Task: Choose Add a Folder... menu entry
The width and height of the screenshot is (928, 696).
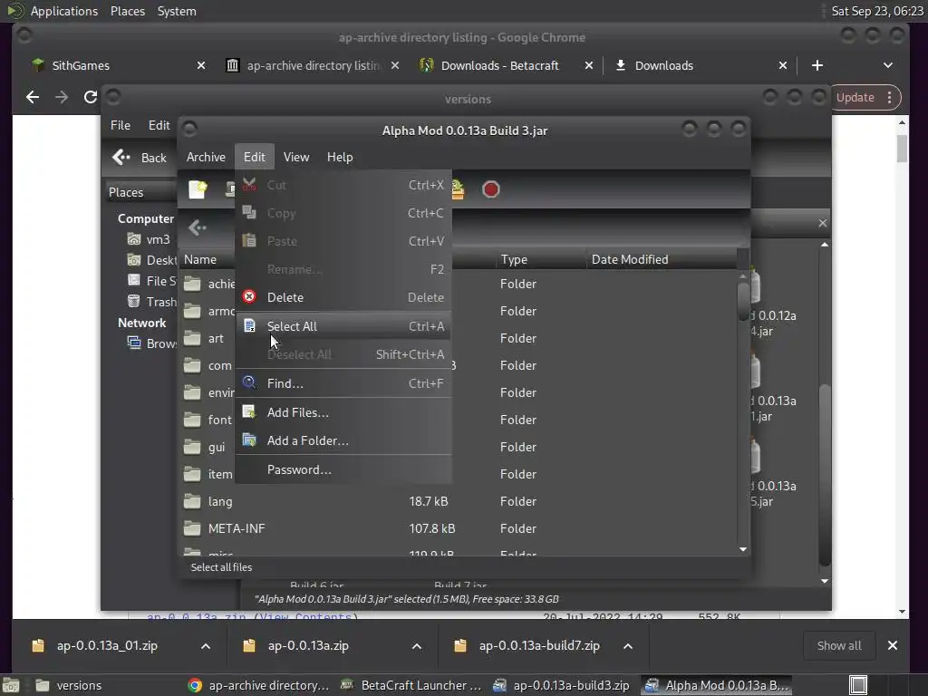Action: (343, 440)
